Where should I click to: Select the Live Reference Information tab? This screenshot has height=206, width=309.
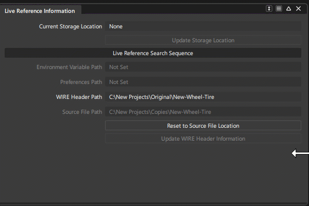point(40,11)
